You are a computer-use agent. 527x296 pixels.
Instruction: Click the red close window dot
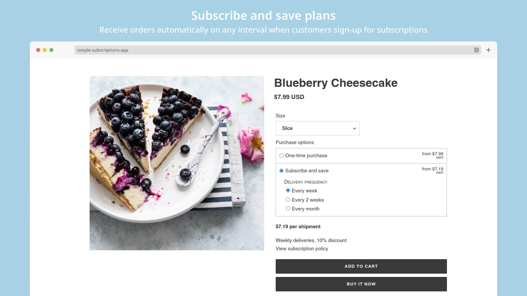click(x=38, y=50)
